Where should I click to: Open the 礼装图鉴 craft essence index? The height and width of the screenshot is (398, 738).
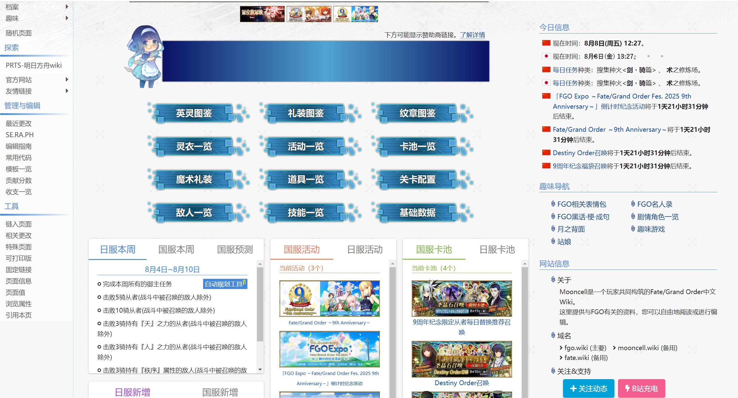tap(310, 113)
